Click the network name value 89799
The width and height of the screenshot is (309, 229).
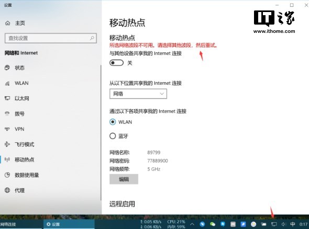[x=153, y=153]
